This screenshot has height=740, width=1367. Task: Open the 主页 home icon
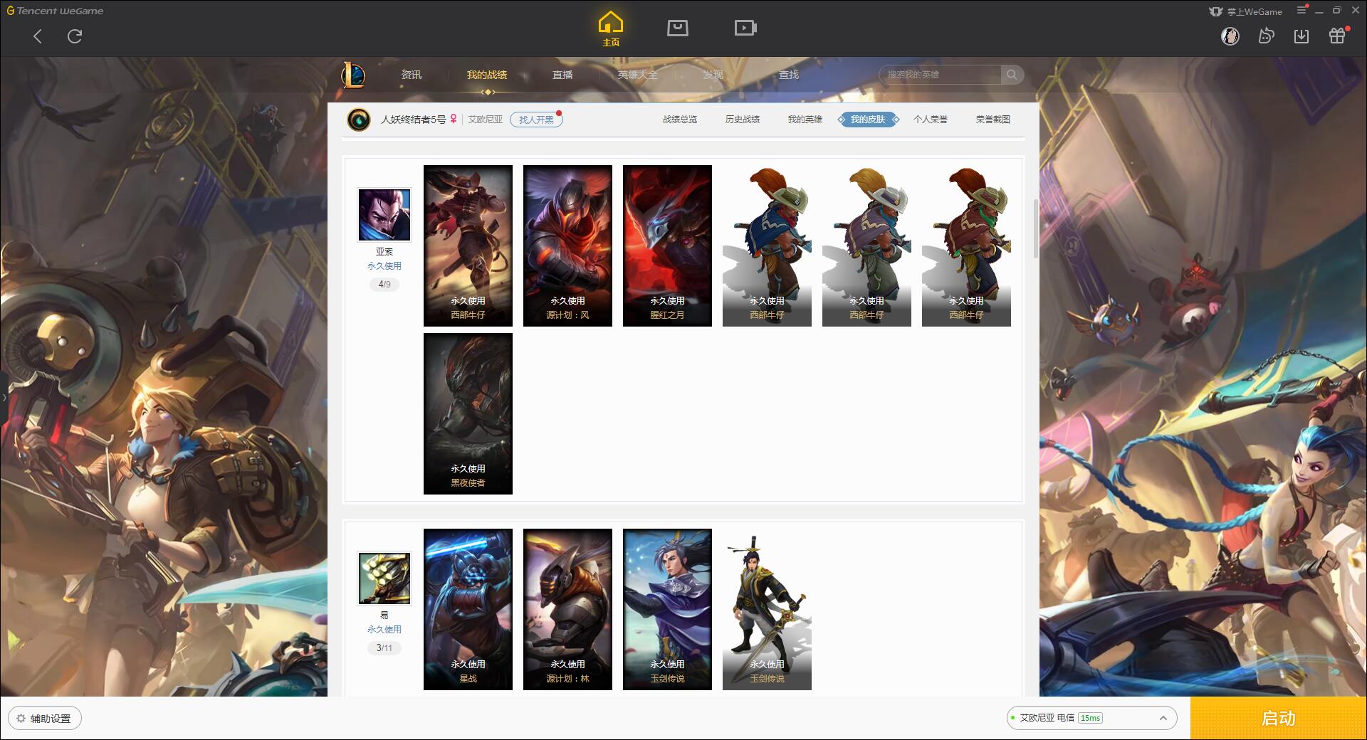pyautogui.click(x=610, y=29)
